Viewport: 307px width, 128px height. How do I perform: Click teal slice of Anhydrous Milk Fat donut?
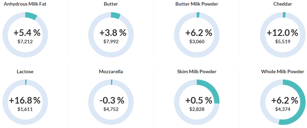(x=31, y=16)
